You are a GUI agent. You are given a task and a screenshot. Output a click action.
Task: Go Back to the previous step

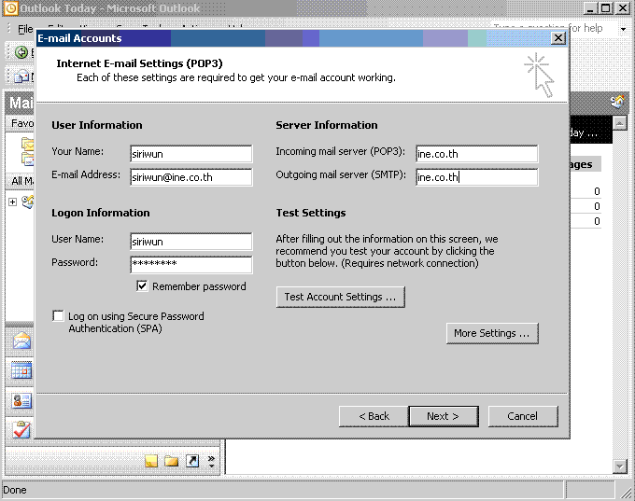tap(373, 416)
